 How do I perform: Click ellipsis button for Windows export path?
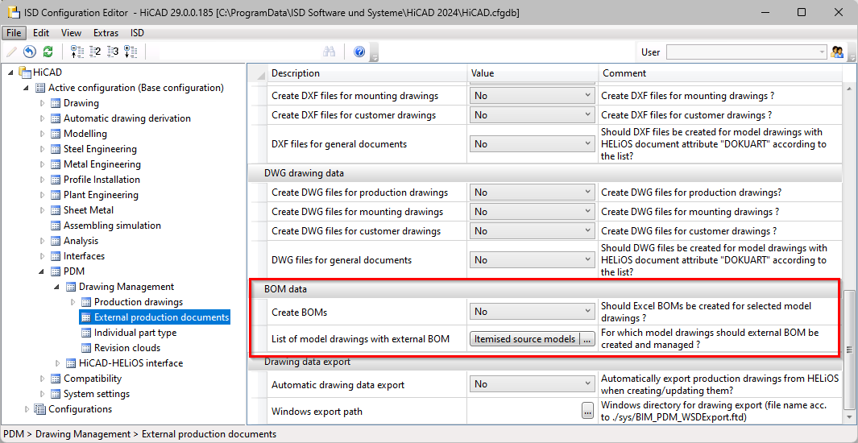click(587, 411)
